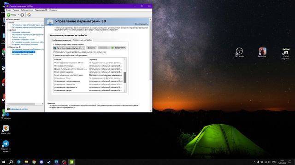Open the Telegram desktop shortcut
295x165 pixels.
click(x=6, y=146)
